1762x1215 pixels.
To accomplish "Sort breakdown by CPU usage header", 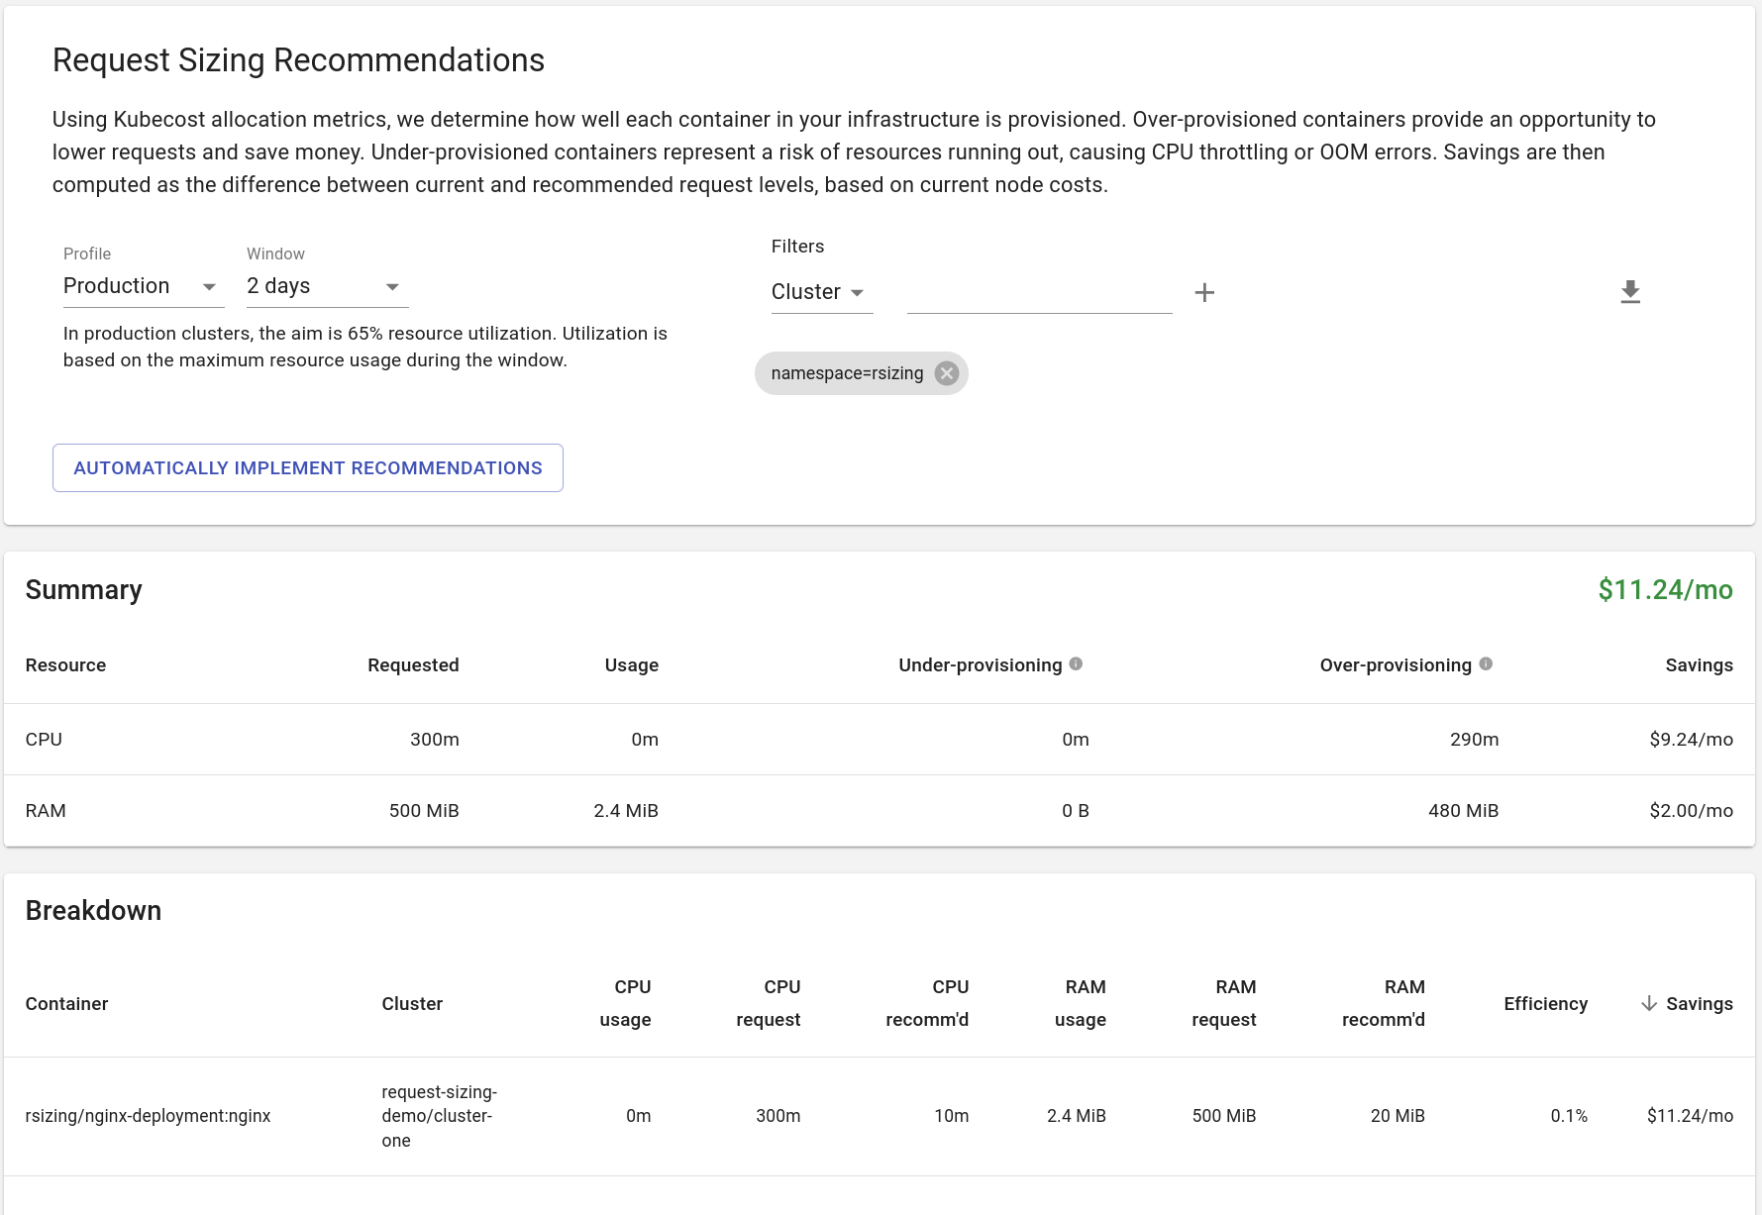I will coord(625,1003).
